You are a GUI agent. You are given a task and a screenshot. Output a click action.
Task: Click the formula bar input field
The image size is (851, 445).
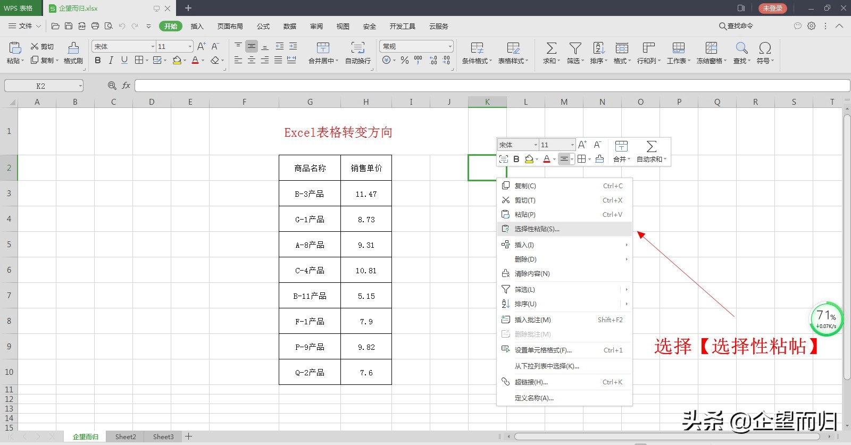tap(492, 86)
